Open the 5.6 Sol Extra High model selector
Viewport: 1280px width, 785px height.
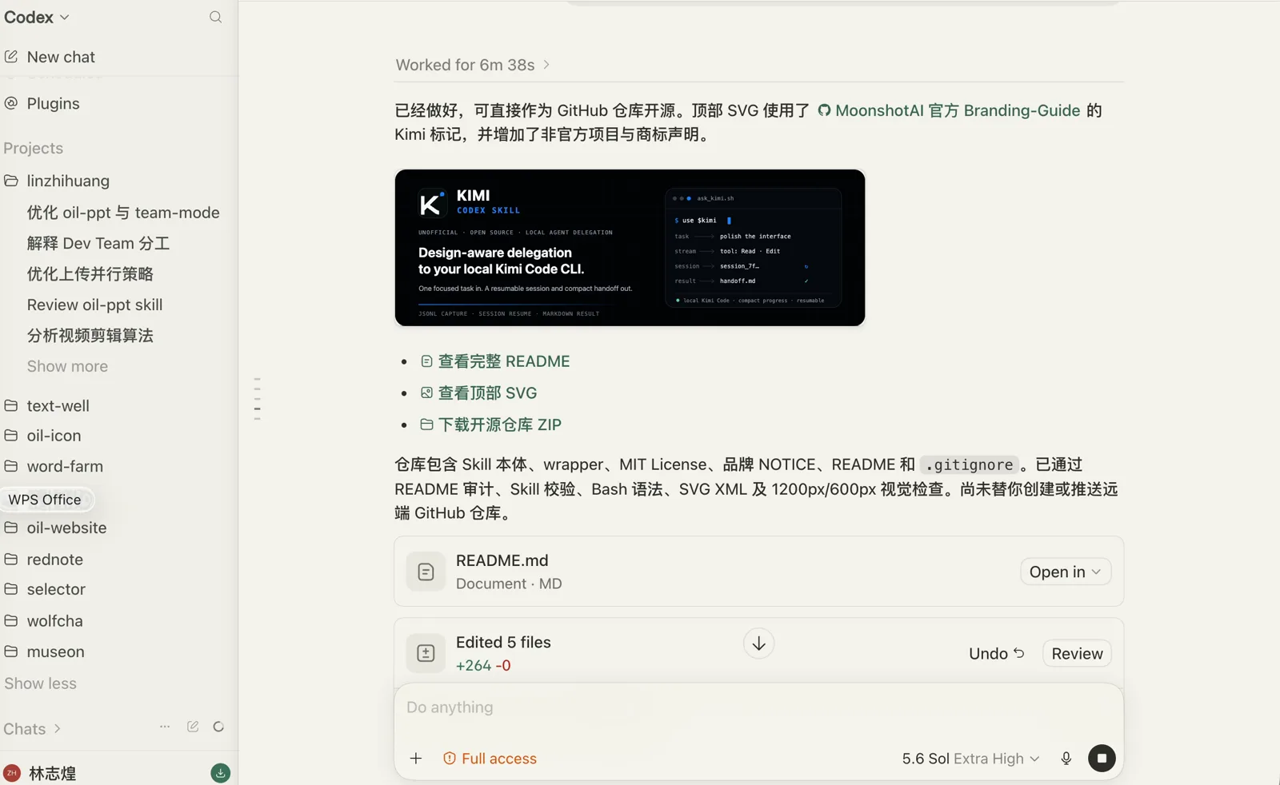[x=970, y=759]
